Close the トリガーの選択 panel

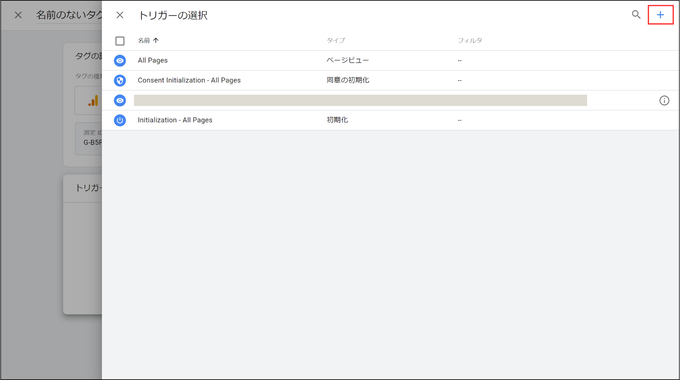tap(120, 15)
